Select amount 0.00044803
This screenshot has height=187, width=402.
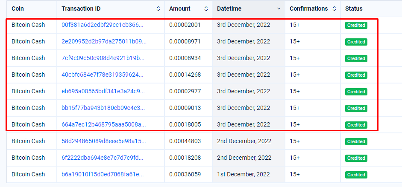point(185,141)
